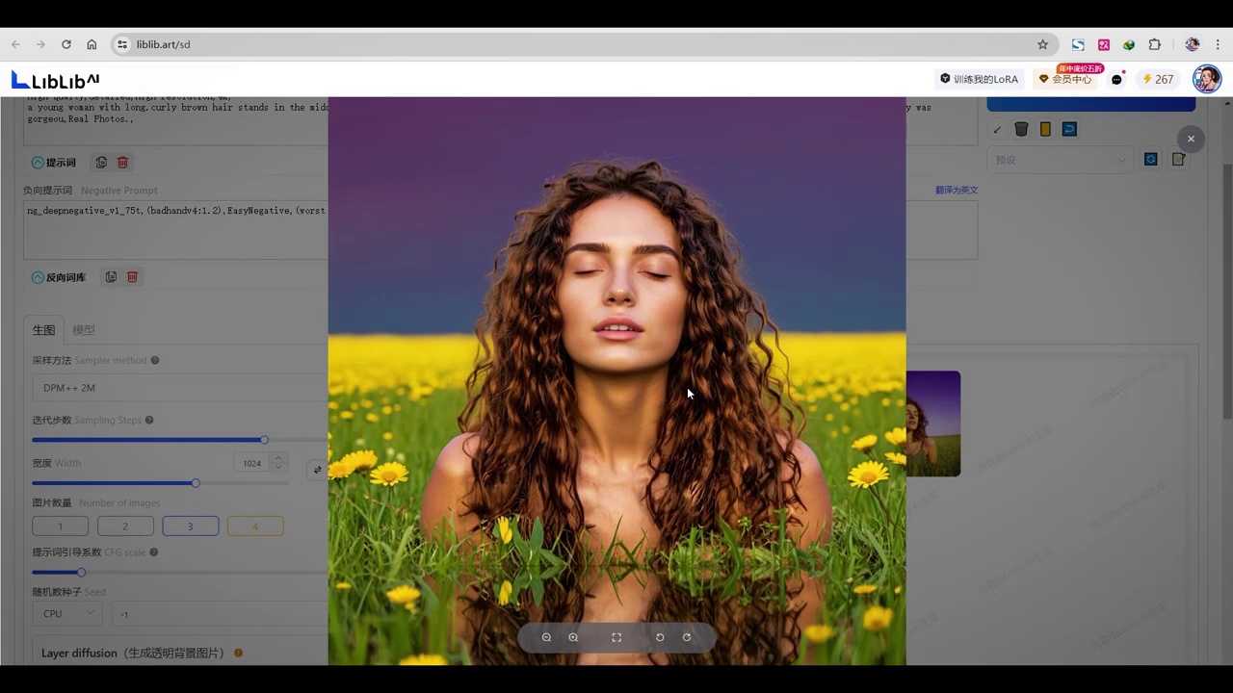
Task: Clear negative prompt 反向词库 trash icon
Action: [132, 277]
